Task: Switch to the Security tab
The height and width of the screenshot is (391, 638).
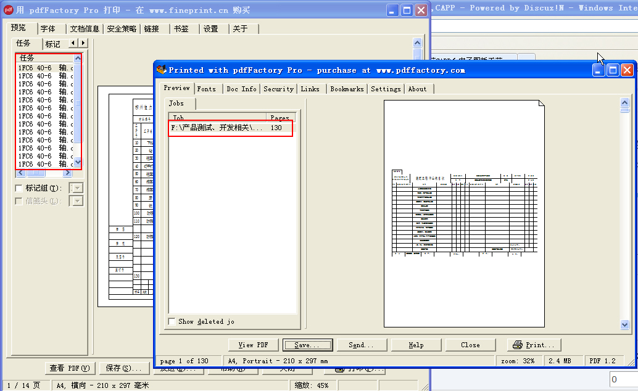Action: (278, 89)
